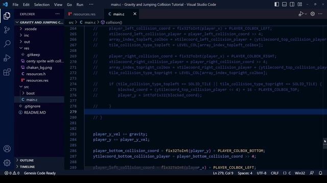
Task: Open the Search view
Action: click(7, 44)
